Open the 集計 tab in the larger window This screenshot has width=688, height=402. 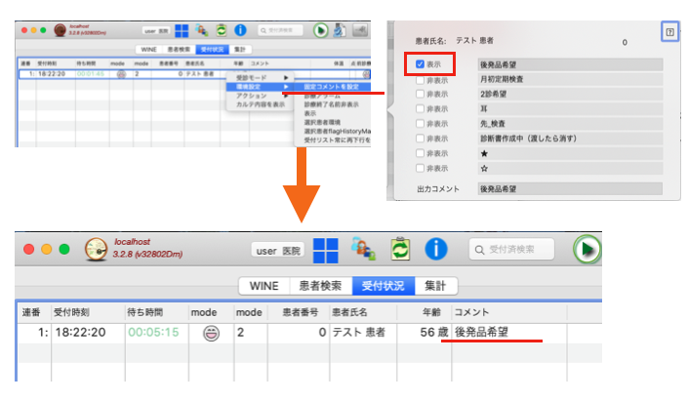pyautogui.click(x=435, y=286)
